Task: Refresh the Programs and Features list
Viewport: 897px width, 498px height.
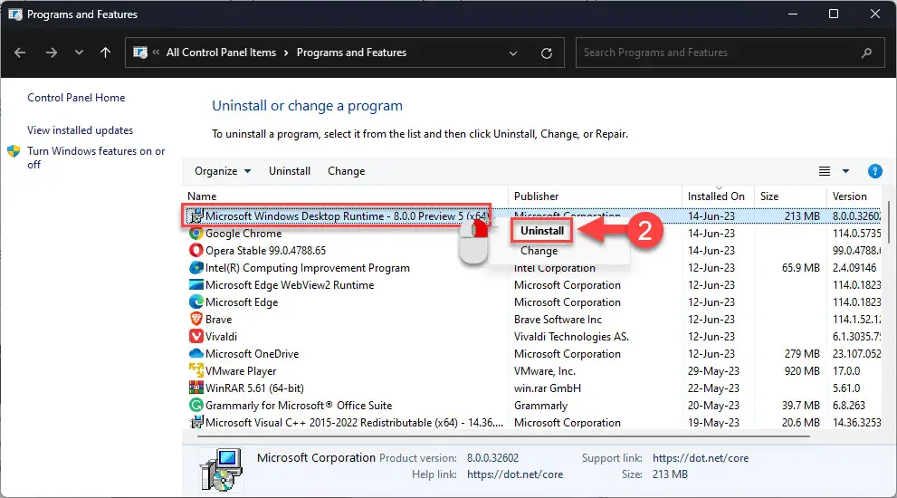Action: pyautogui.click(x=547, y=53)
